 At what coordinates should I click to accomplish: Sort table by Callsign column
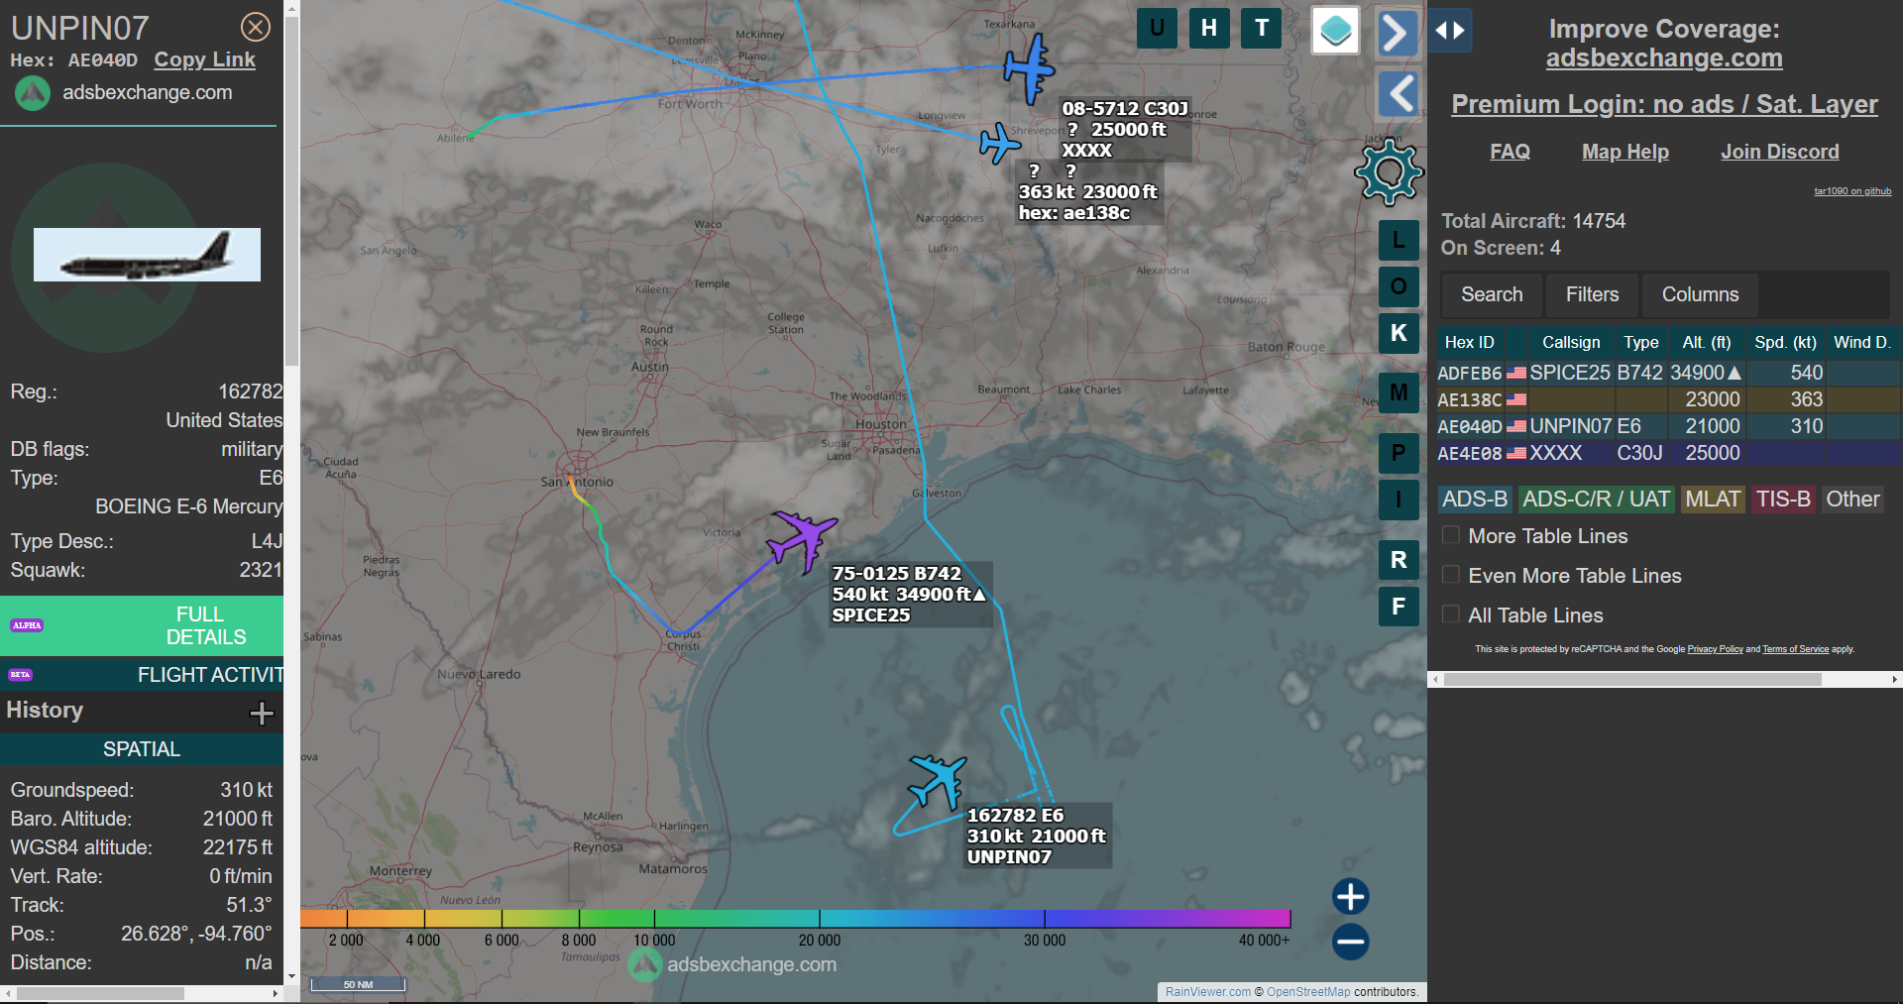pyautogui.click(x=1571, y=342)
